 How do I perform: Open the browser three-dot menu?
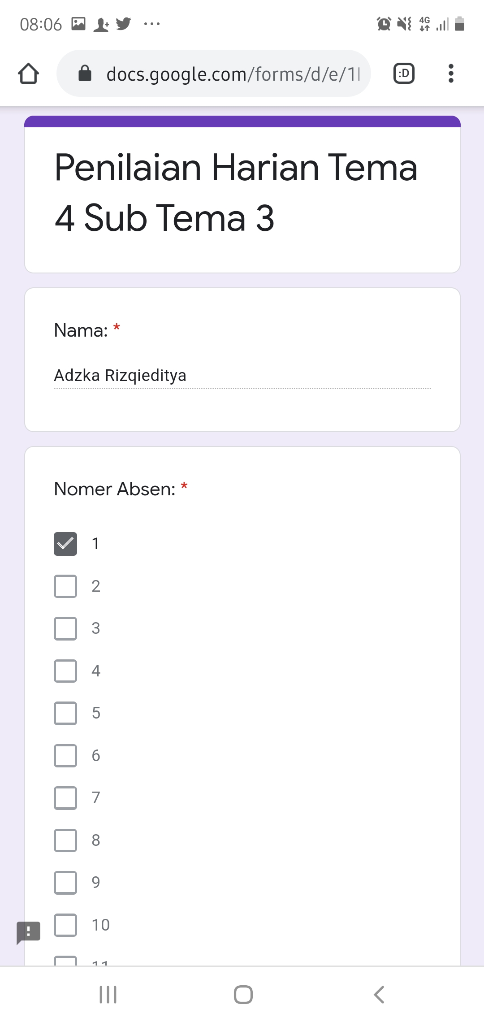[x=451, y=74]
